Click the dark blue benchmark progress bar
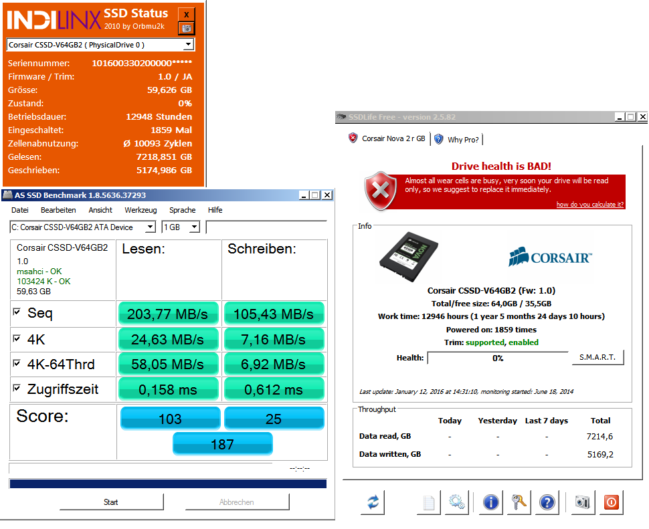This screenshot has width=649, height=529. 168,484
